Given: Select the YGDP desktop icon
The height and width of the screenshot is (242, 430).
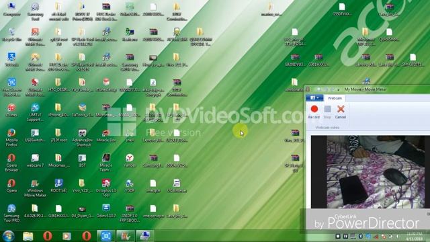Looking at the screenshot, I should point(130,186).
